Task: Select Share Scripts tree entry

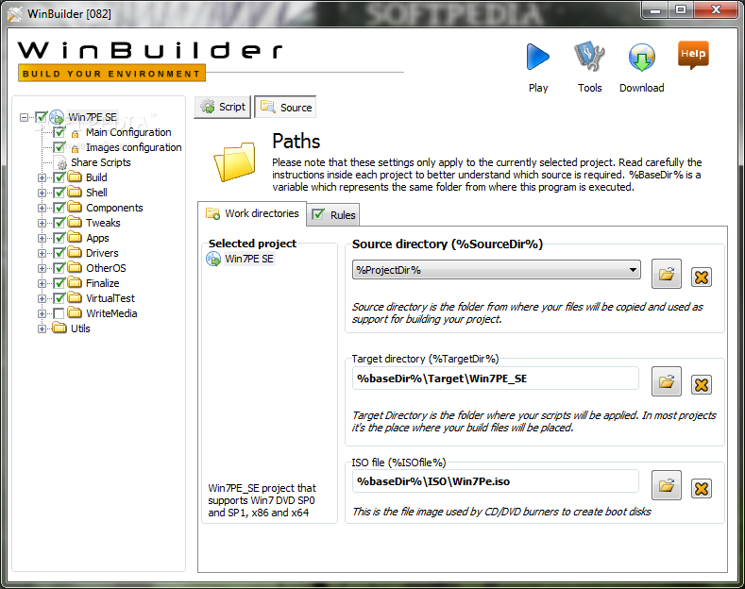Action: pos(101,162)
